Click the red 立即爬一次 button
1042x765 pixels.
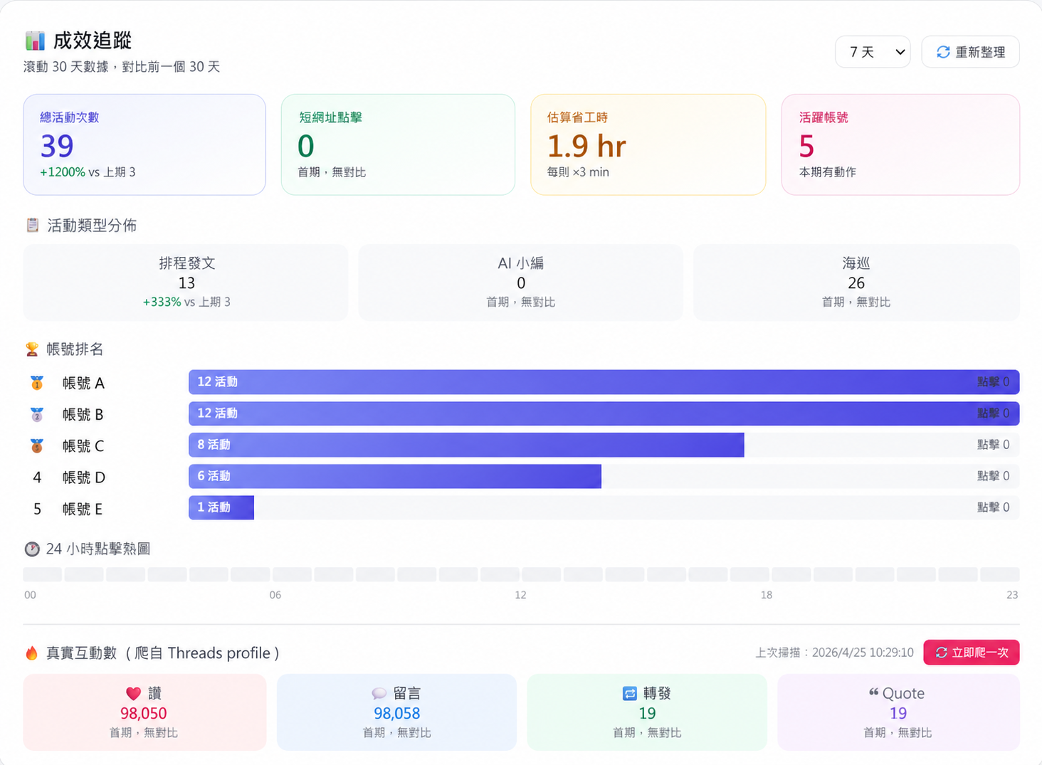(972, 653)
